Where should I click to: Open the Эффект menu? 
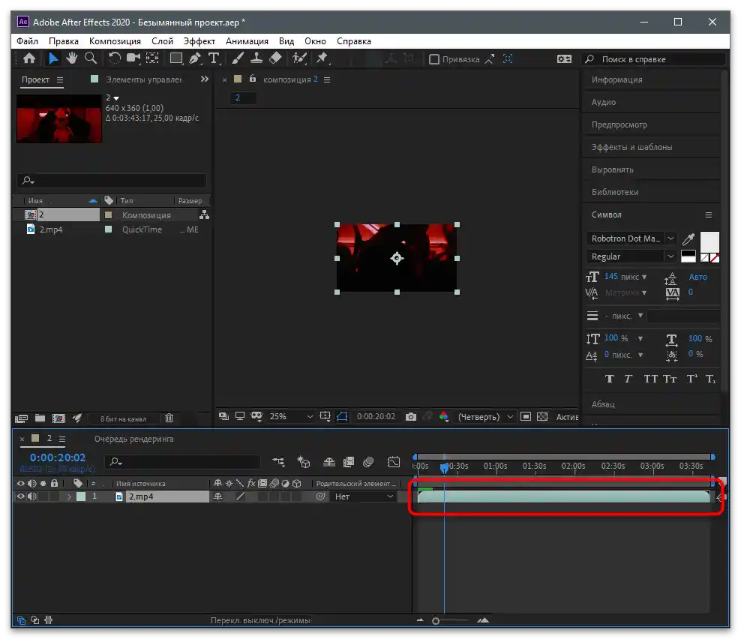[199, 41]
